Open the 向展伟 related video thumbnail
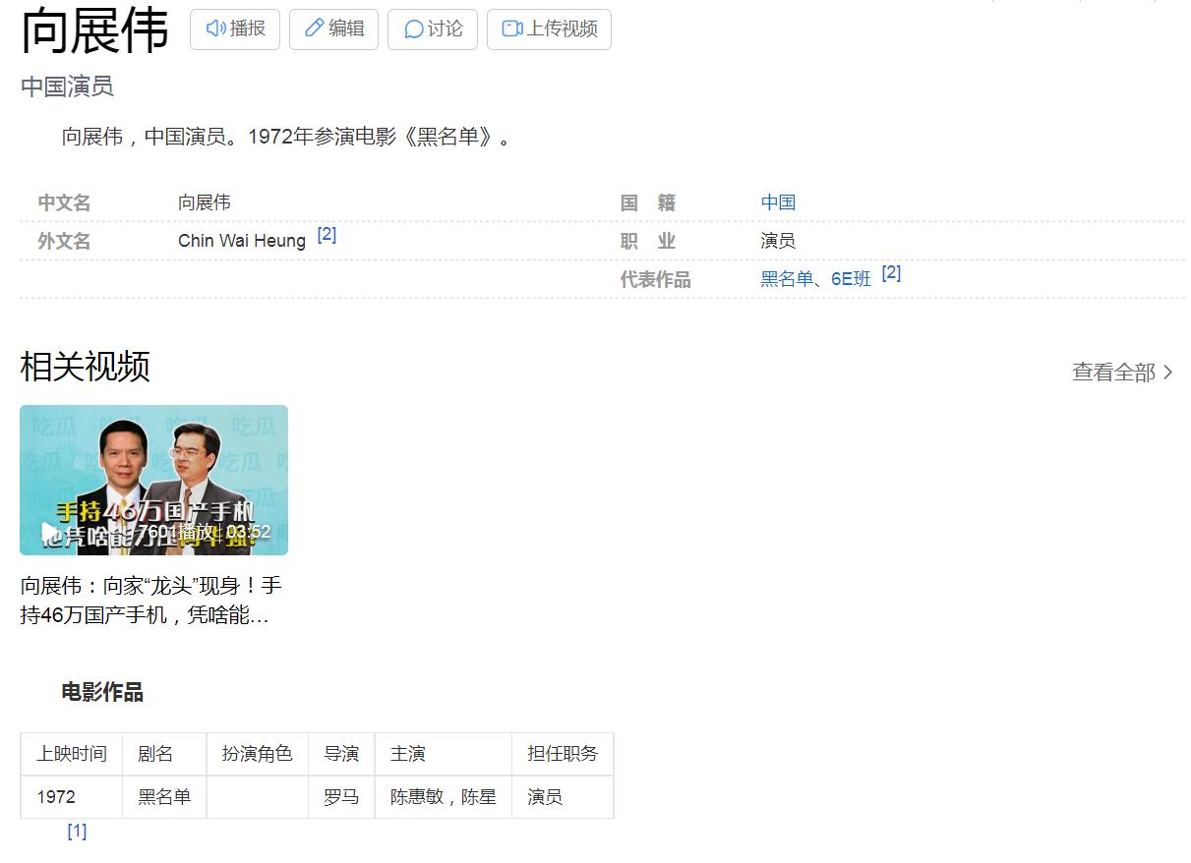Screen dimensions: 1191x863 tap(152, 480)
